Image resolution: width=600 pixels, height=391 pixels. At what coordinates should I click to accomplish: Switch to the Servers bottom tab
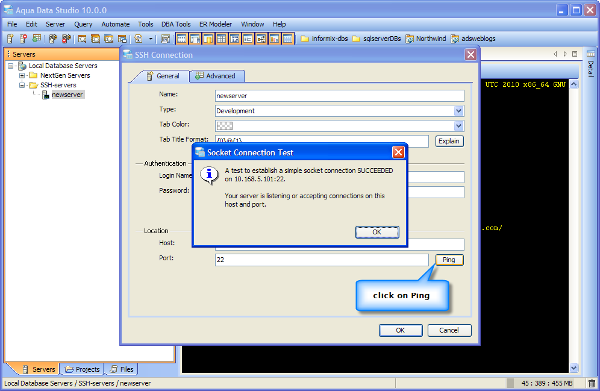39,369
